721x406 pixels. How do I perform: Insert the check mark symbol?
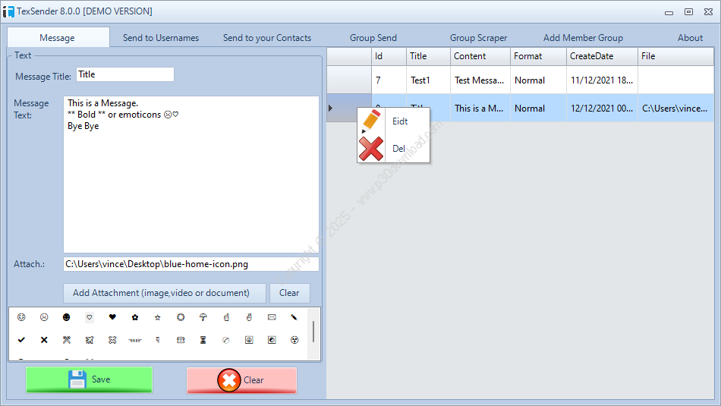[x=21, y=340]
